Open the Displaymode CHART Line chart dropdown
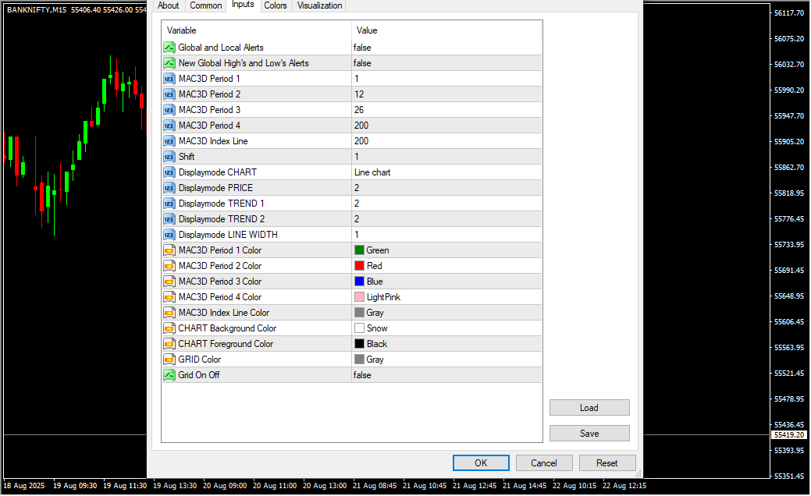Viewport: 811px width, 496px height. 445,172
